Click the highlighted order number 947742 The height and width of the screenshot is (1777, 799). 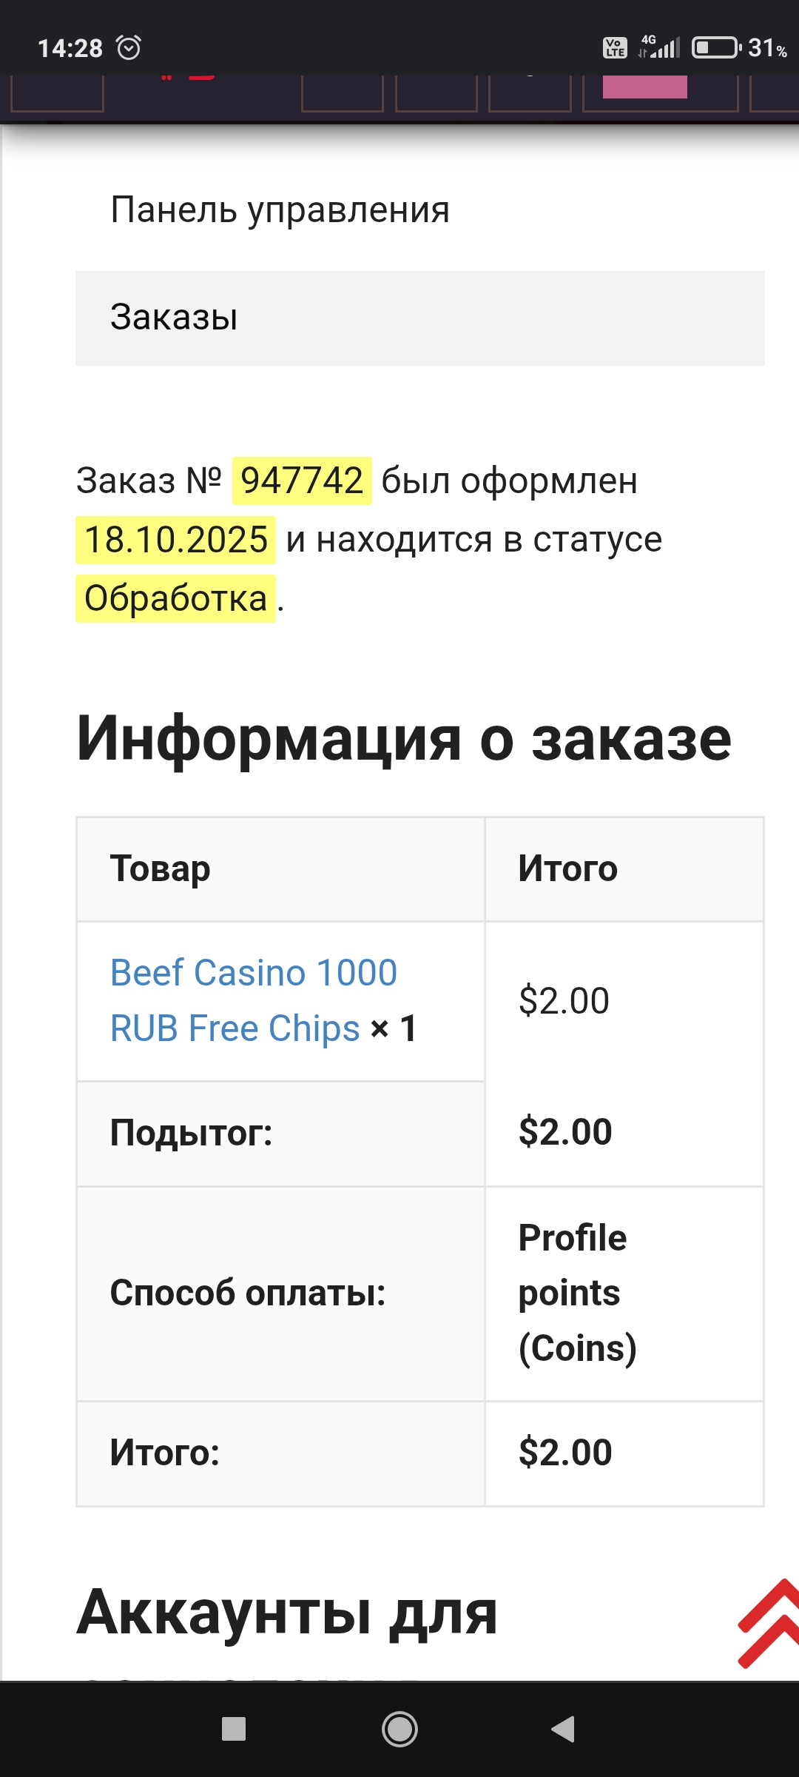(302, 481)
